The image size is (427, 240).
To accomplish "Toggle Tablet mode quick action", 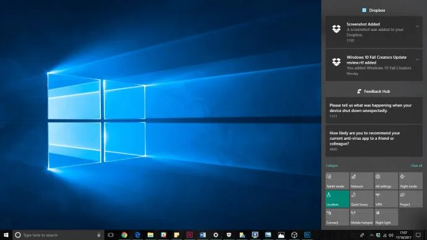I will click(337, 181).
